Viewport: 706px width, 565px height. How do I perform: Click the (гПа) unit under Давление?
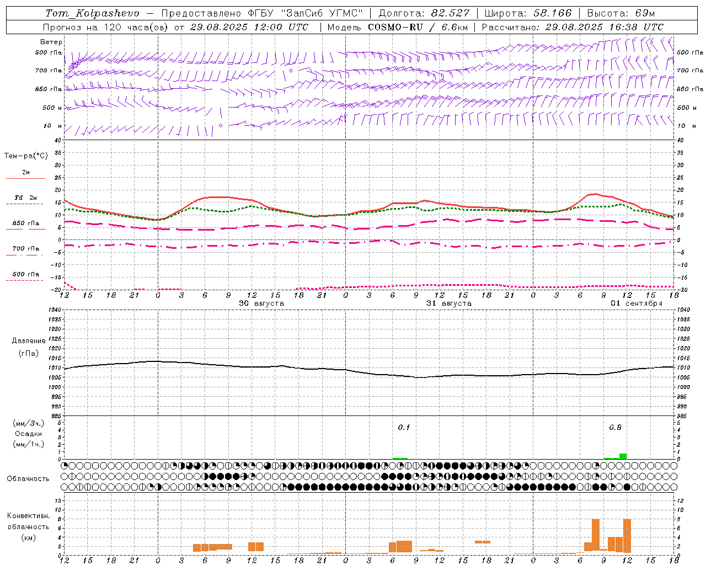[29, 354]
